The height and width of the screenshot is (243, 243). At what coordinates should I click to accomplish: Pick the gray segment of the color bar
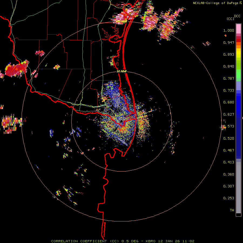point(238,188)
